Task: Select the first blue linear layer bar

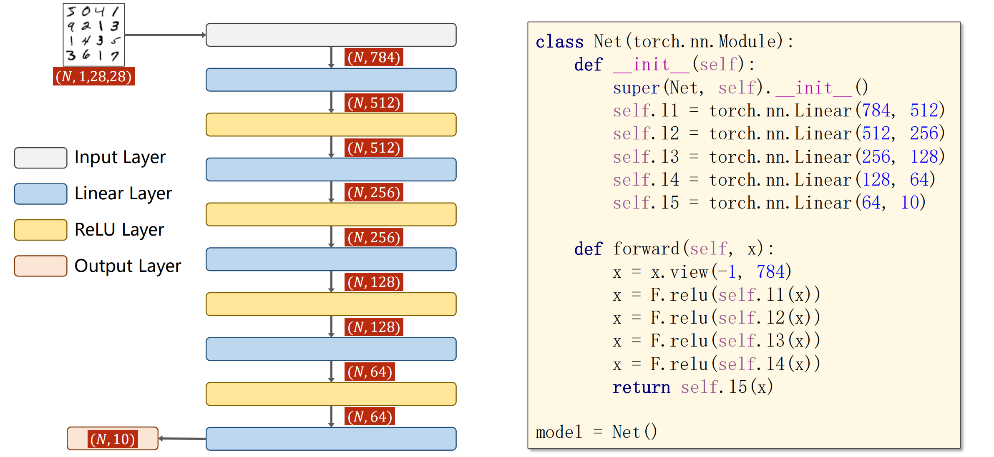Action: point(331,80)
